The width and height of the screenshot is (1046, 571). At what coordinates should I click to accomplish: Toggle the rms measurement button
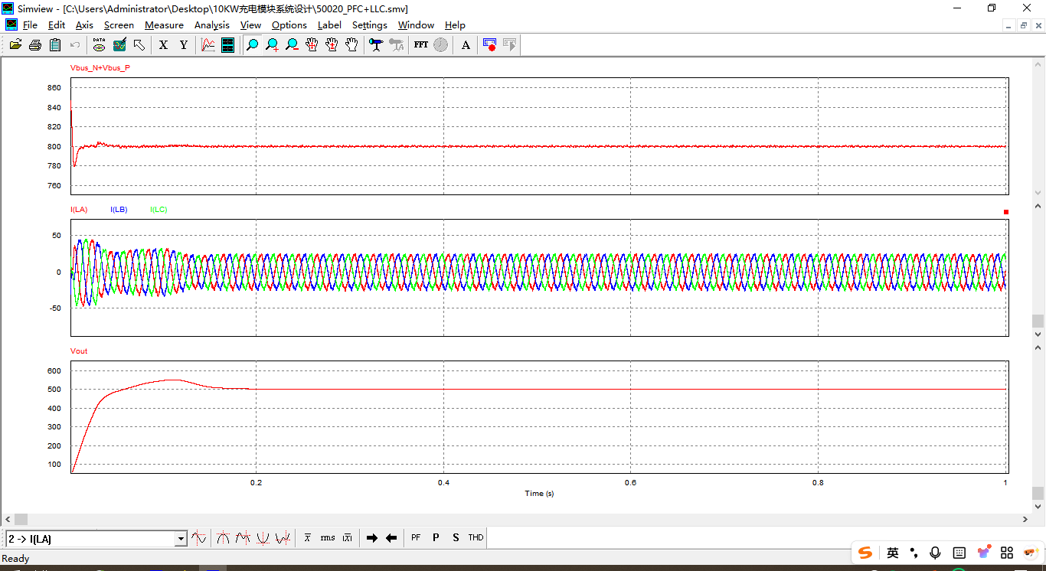[x=328, y=538]
